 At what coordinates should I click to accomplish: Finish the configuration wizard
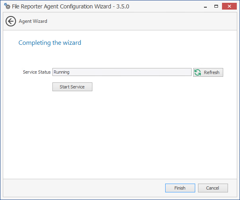pos(180,188)
